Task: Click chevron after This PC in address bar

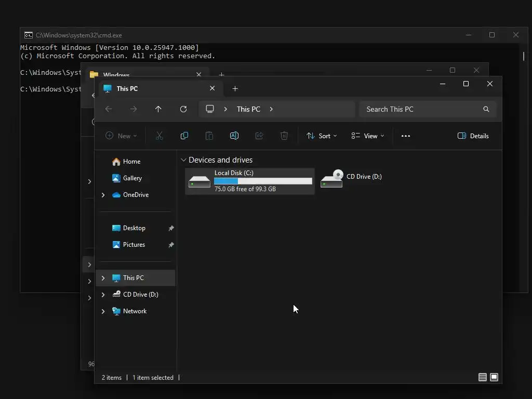Action: [271, 109]
